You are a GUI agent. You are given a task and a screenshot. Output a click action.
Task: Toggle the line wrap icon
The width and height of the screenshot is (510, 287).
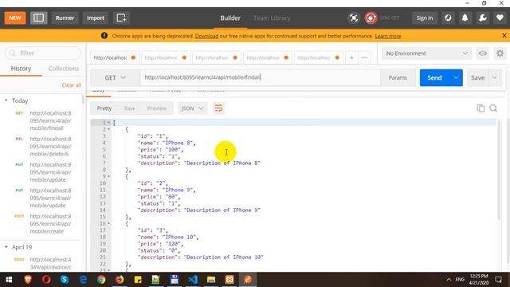[x=218, y=108]
